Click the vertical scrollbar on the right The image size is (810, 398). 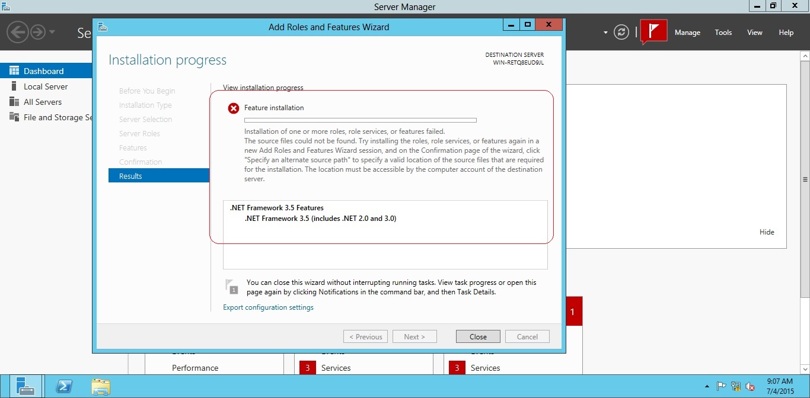click(806, 178)
